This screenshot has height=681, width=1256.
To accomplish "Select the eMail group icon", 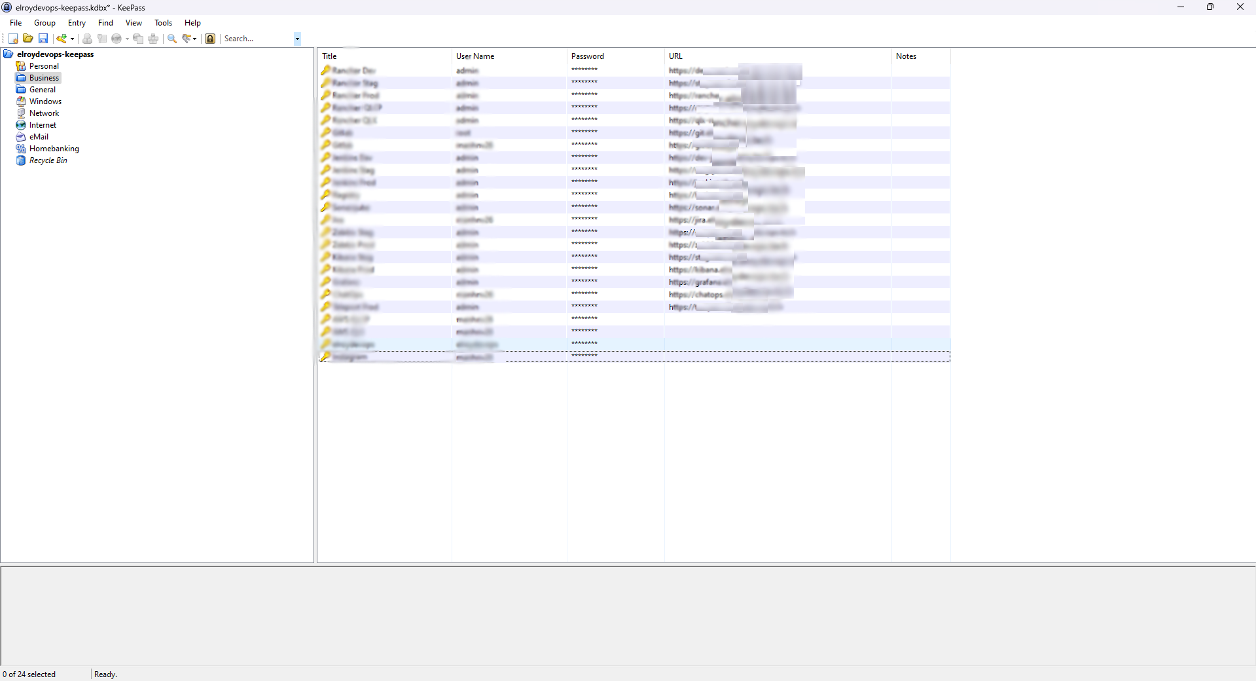I will [21, 137].
